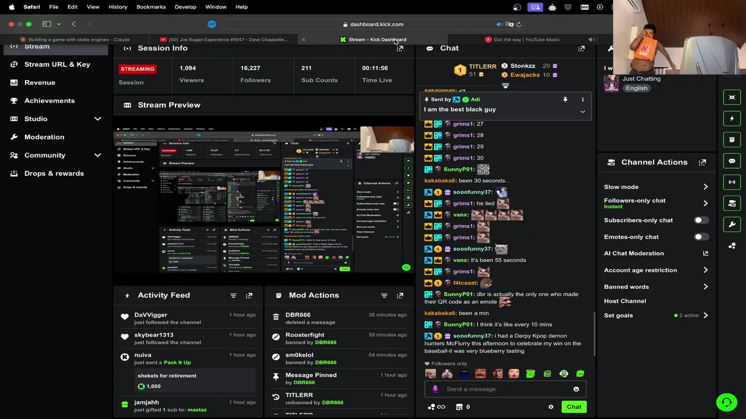Image resolution: width=746 pixels, height=419 pixels.
Task: Open the History menu
Action: (118, 7)
